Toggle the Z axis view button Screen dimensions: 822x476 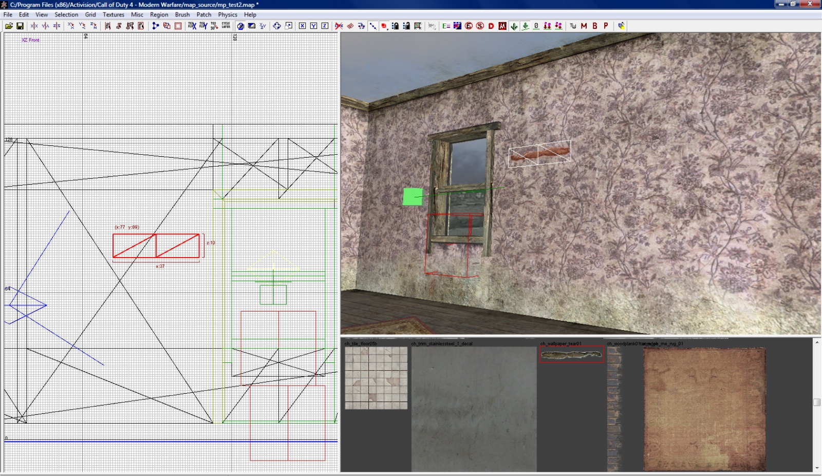[x=325, y=26]
